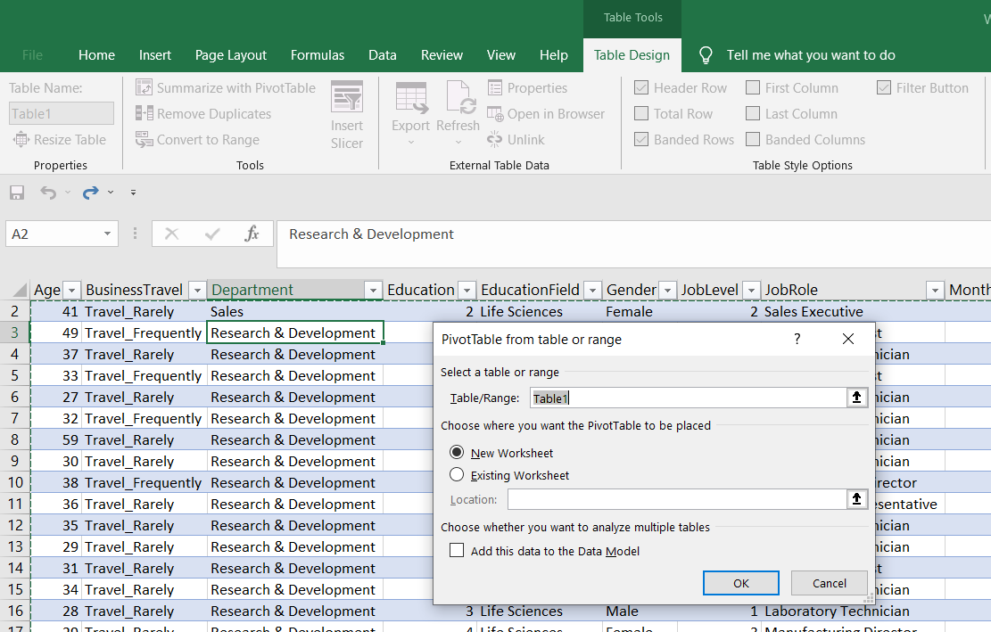Expand the Name Box dropdown arrow

tap(108, 234)
